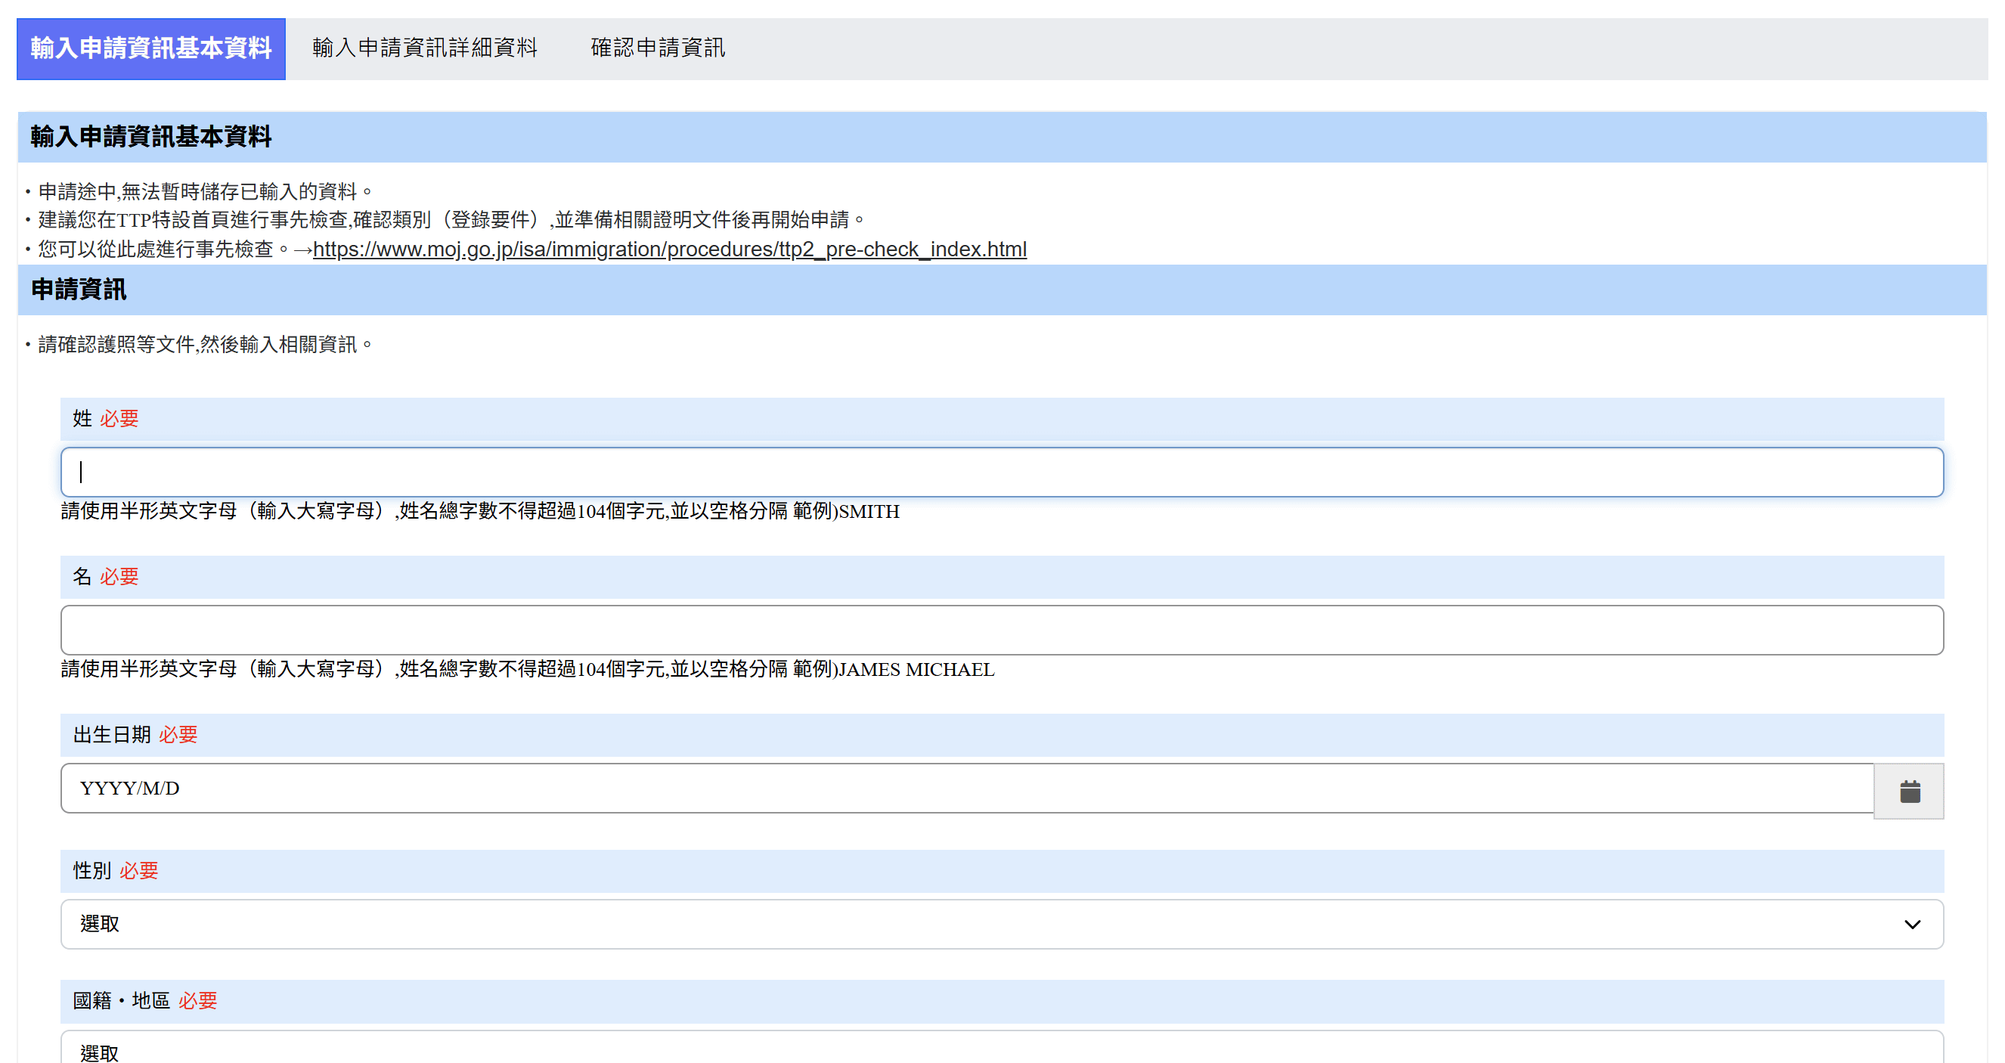Click the 姓 surname input field
Viewport: 2005px width, 1063px height.
point(1002,473)
